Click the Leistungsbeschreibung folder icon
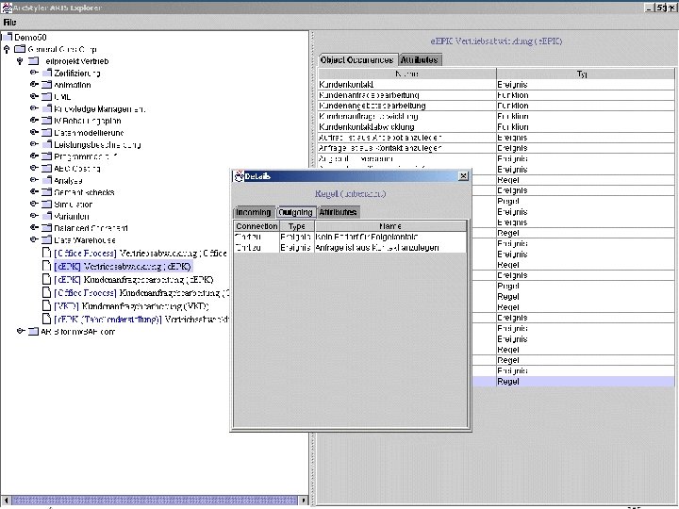Viewport: 679px width, 509px height. coord(47,144)
